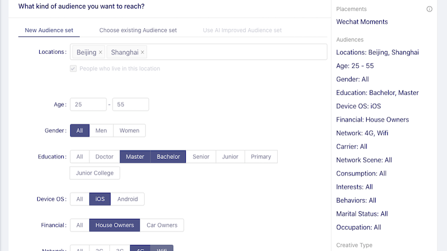
Task: Deselect the Master education option
Action: 135,157
